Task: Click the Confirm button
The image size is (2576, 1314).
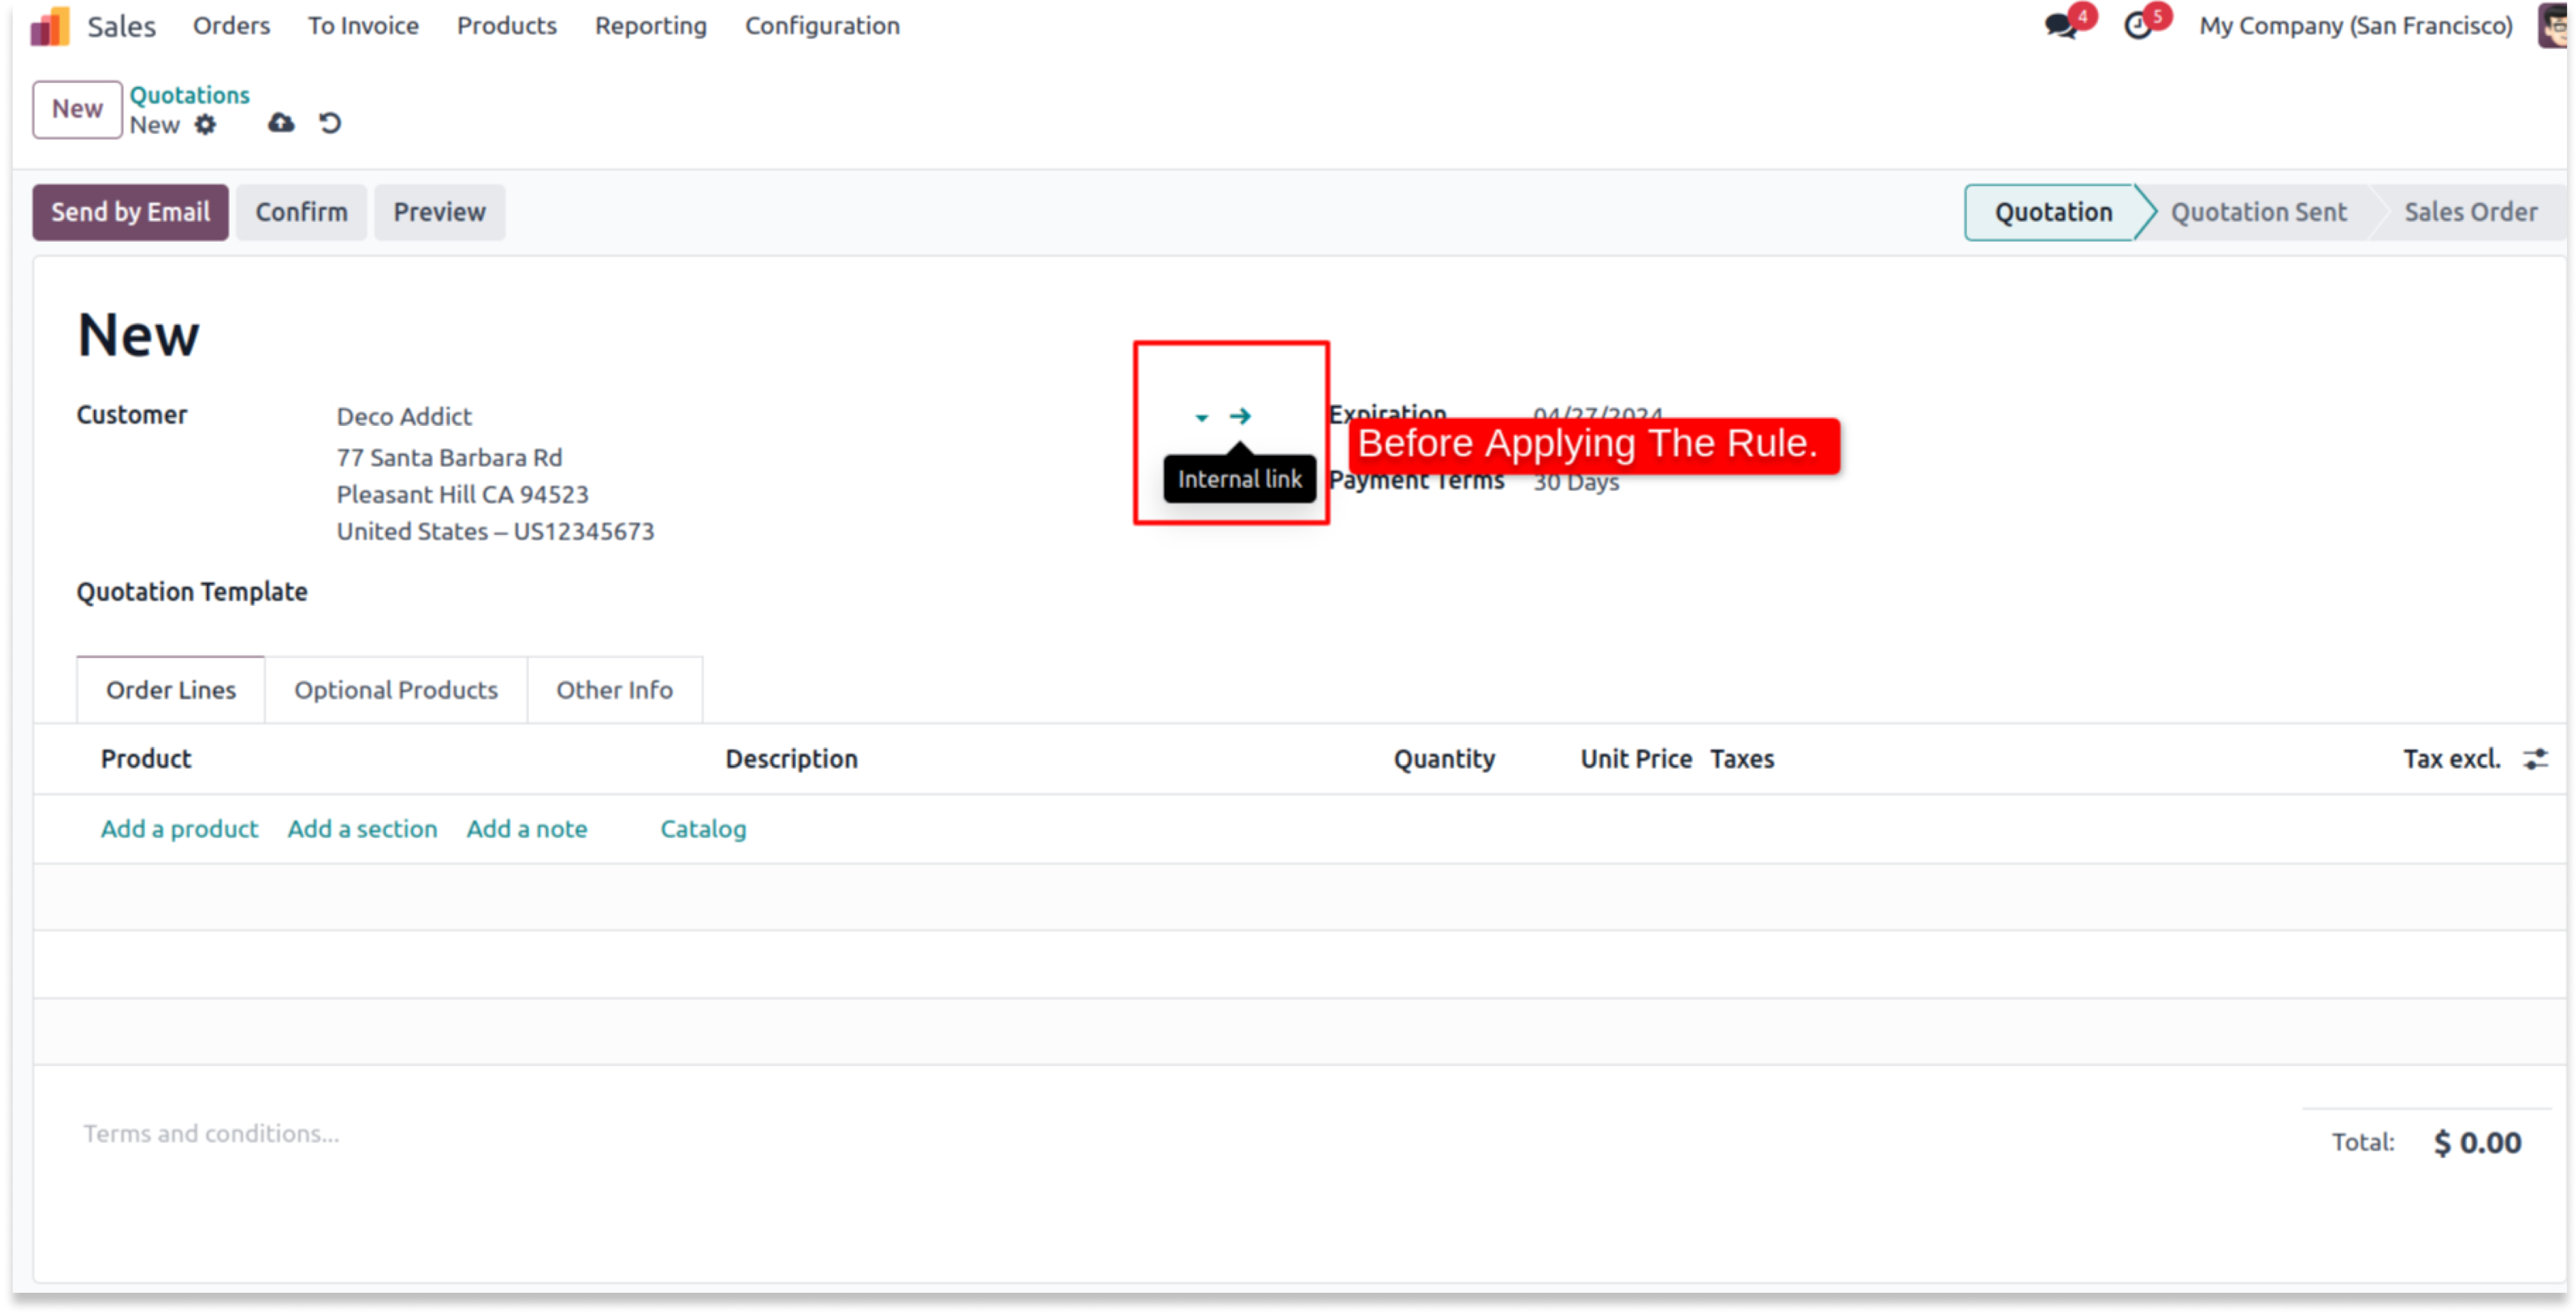Action: (301, 212)
